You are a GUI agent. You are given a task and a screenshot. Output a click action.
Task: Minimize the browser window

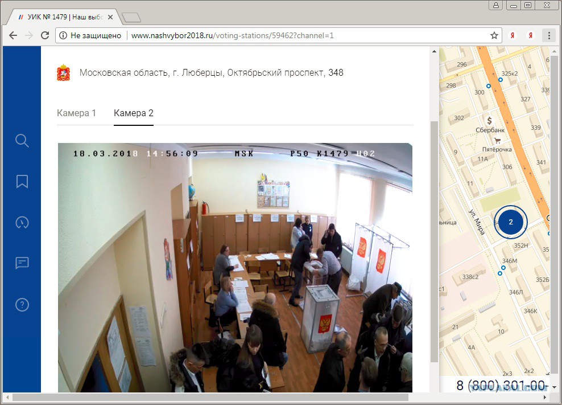point(514,5)
